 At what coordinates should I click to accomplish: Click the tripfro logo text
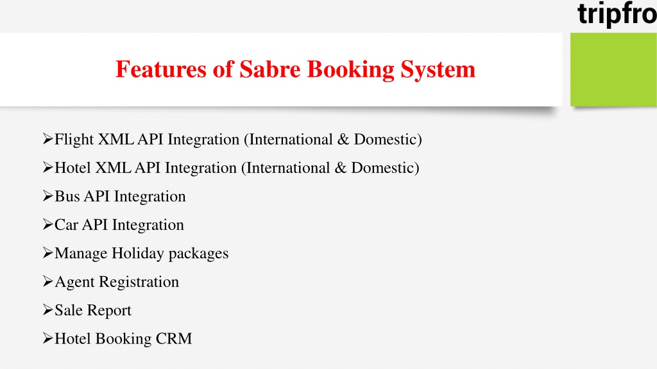617,14
